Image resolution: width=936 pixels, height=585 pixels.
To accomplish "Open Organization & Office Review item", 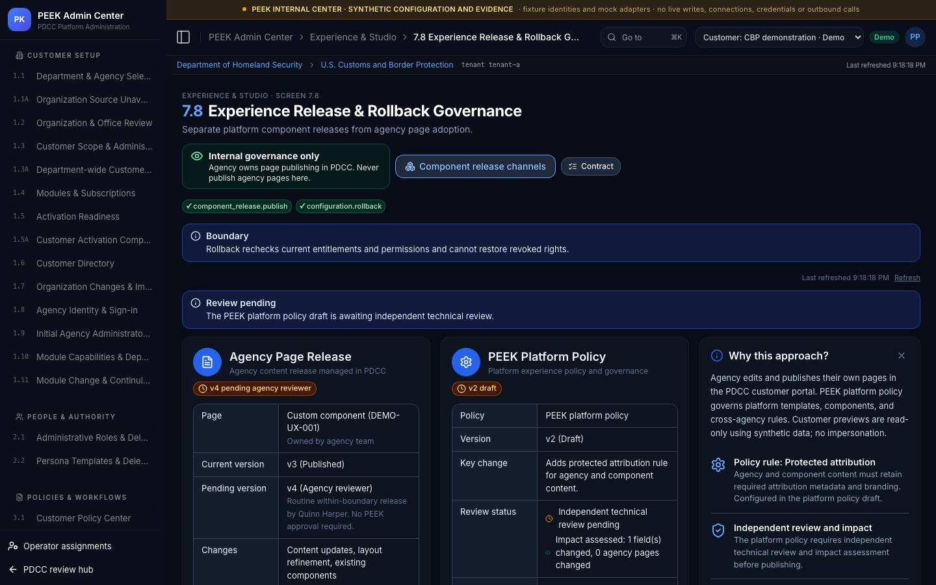I will pyautogui.click(x=83, y=123).
